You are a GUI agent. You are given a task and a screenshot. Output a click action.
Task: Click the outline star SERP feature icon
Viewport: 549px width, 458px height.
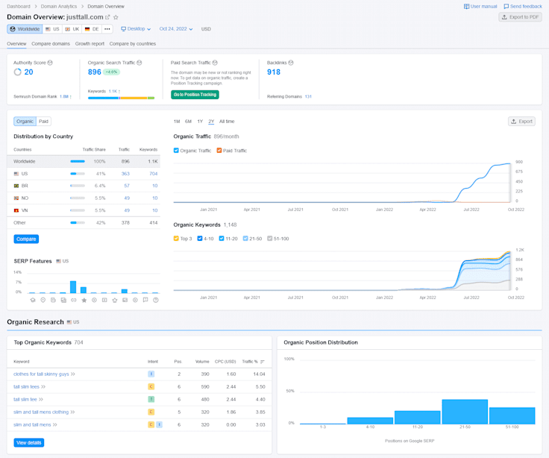(114, 300)
